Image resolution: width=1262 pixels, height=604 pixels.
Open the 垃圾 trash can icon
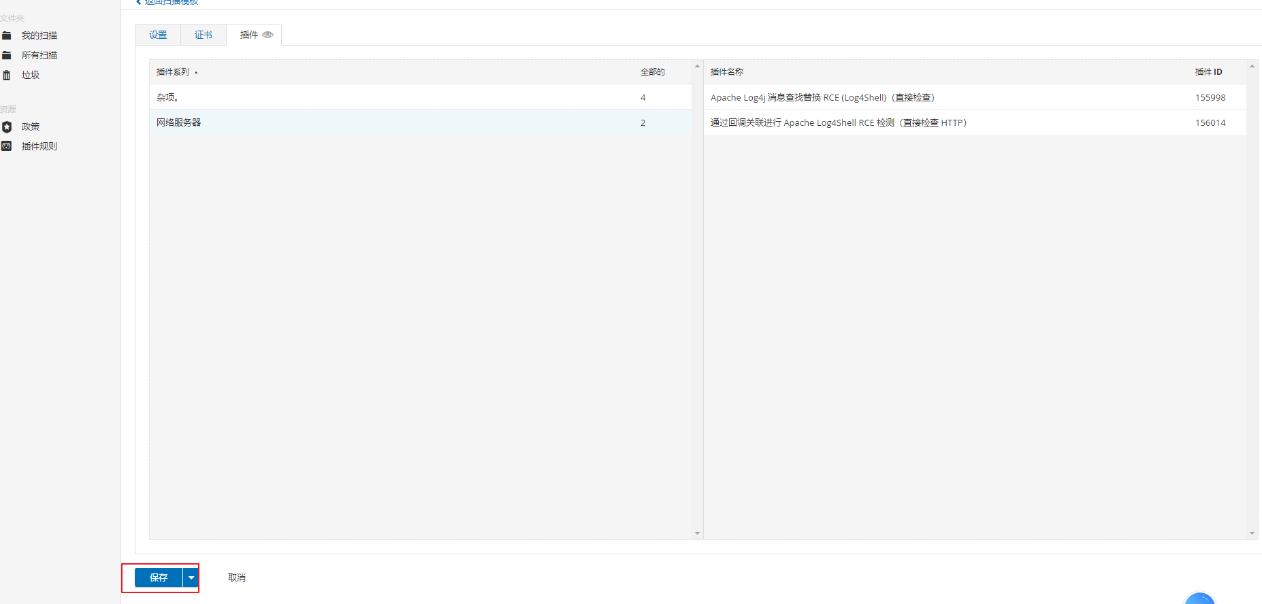tap(7, 75)
